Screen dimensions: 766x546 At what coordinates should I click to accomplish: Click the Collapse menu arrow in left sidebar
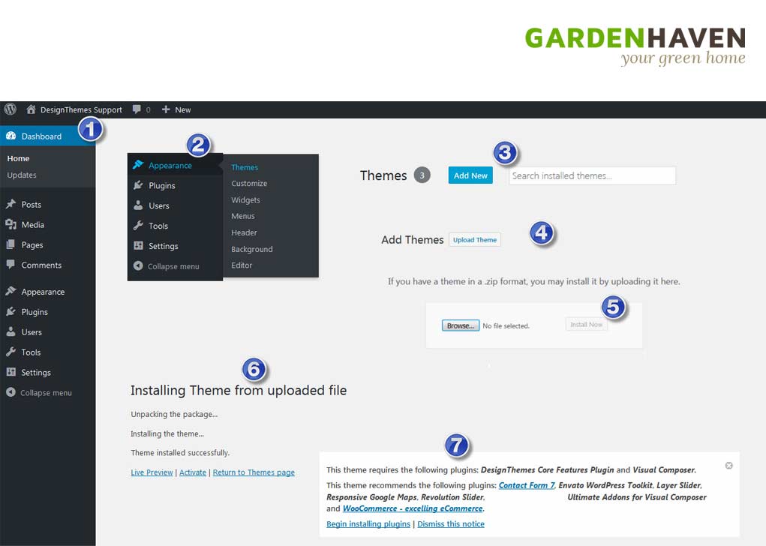click(11, 392)
